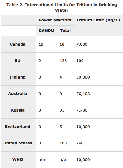The width and height of the screenshot is (123, 168).
Task: Click the United States row header
Action: coord(18,143)
